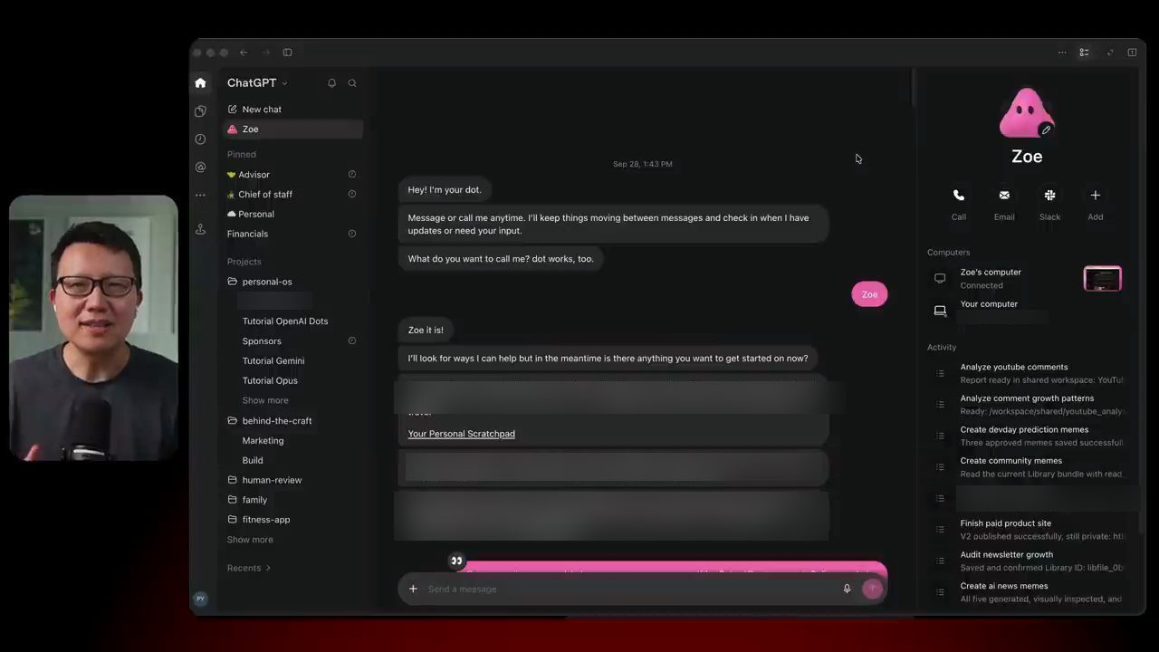Click the microphone icon in message box
The image size is (1159, 652).
(x=847, y=589)
